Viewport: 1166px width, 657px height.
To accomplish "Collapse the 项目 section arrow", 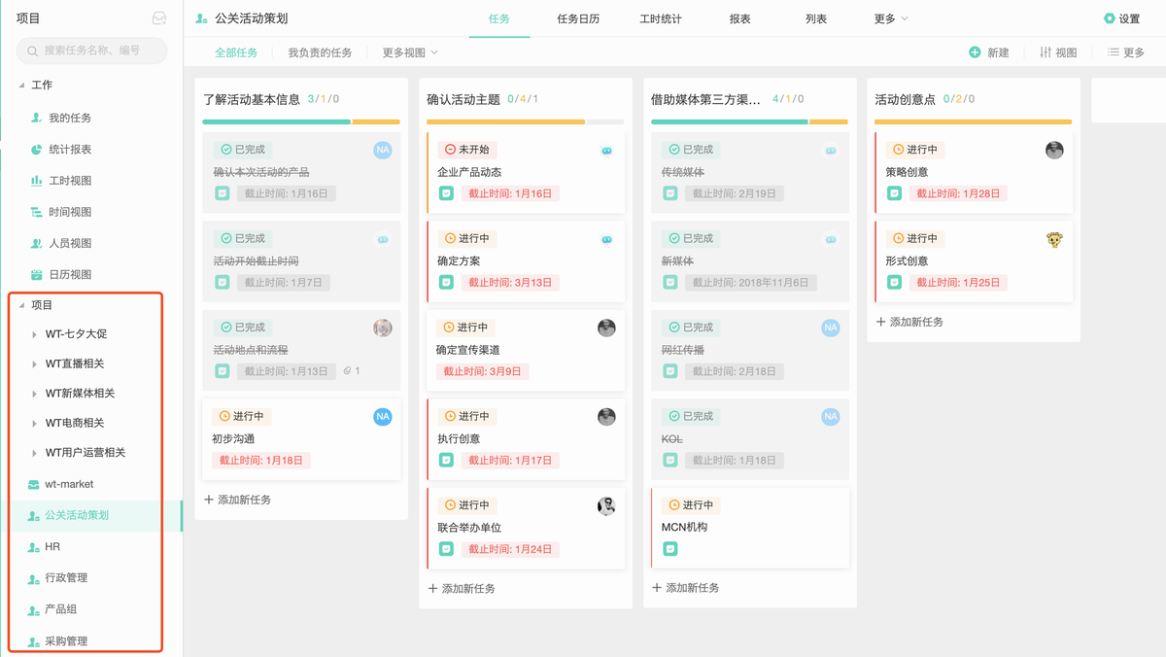I will pyautogui.click(x=21, y=305).
